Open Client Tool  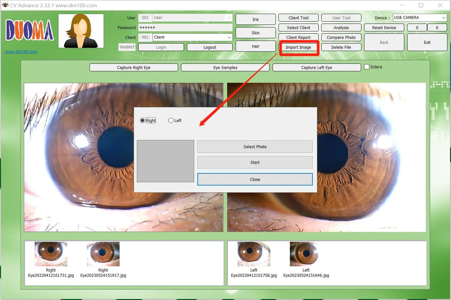tap(298, 18)
